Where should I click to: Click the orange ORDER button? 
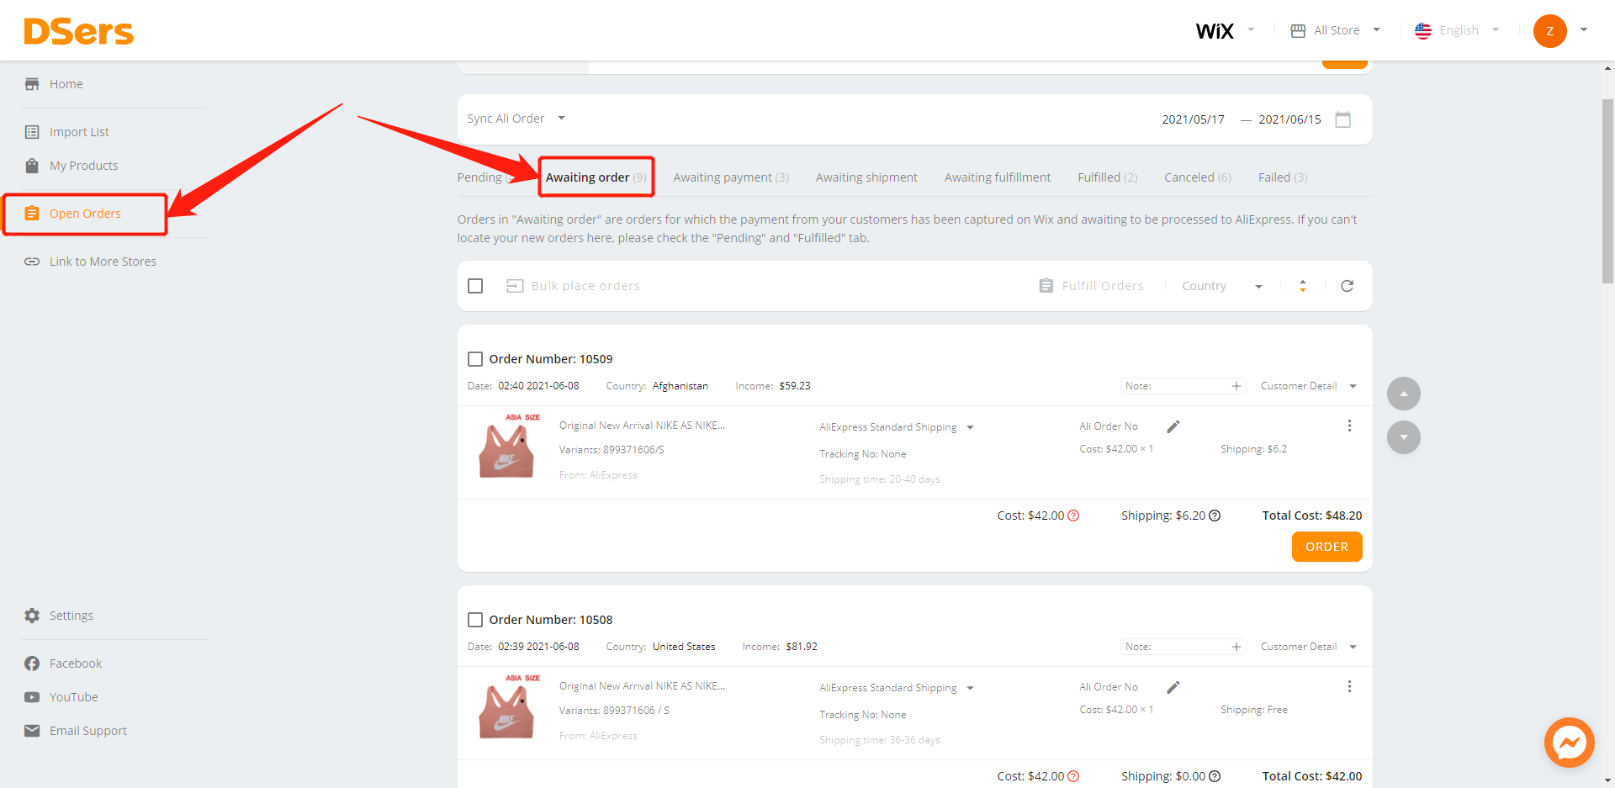click(1326, 547)
